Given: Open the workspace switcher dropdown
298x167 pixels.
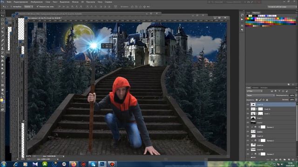Looking at the screenshot, I should click(282, 6).
